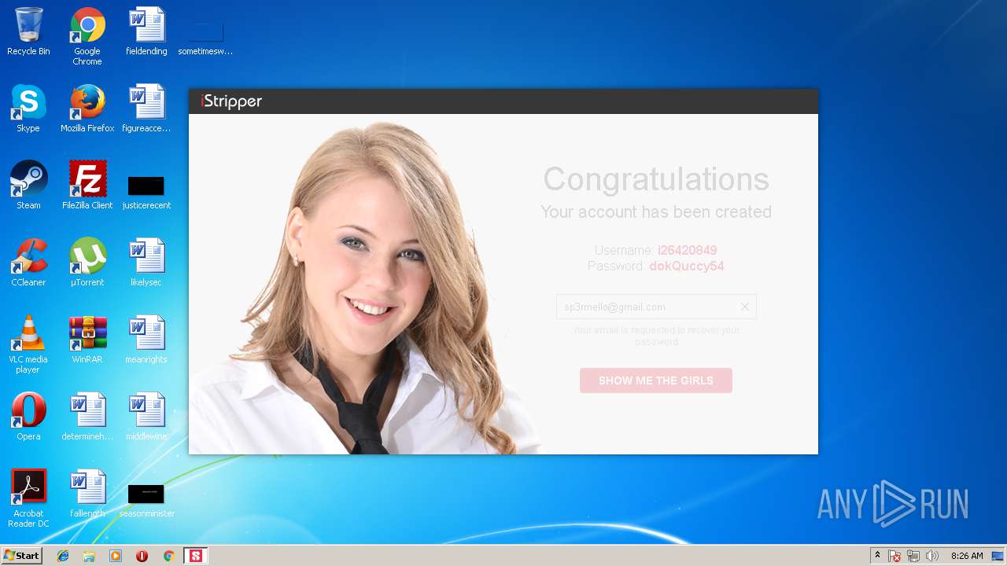Image resolution: width=1007 pixels, height=566 pixels.
Task: Open Mozilla Firefox desktop shortcut
Action: click(87, 108)
